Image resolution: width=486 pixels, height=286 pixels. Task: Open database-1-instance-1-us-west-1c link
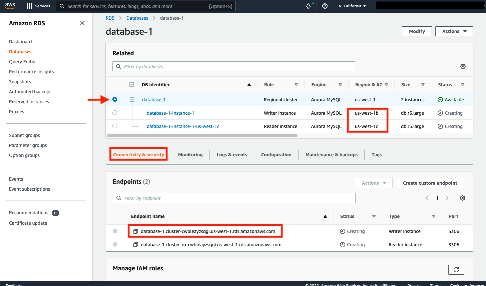(183, 126)
